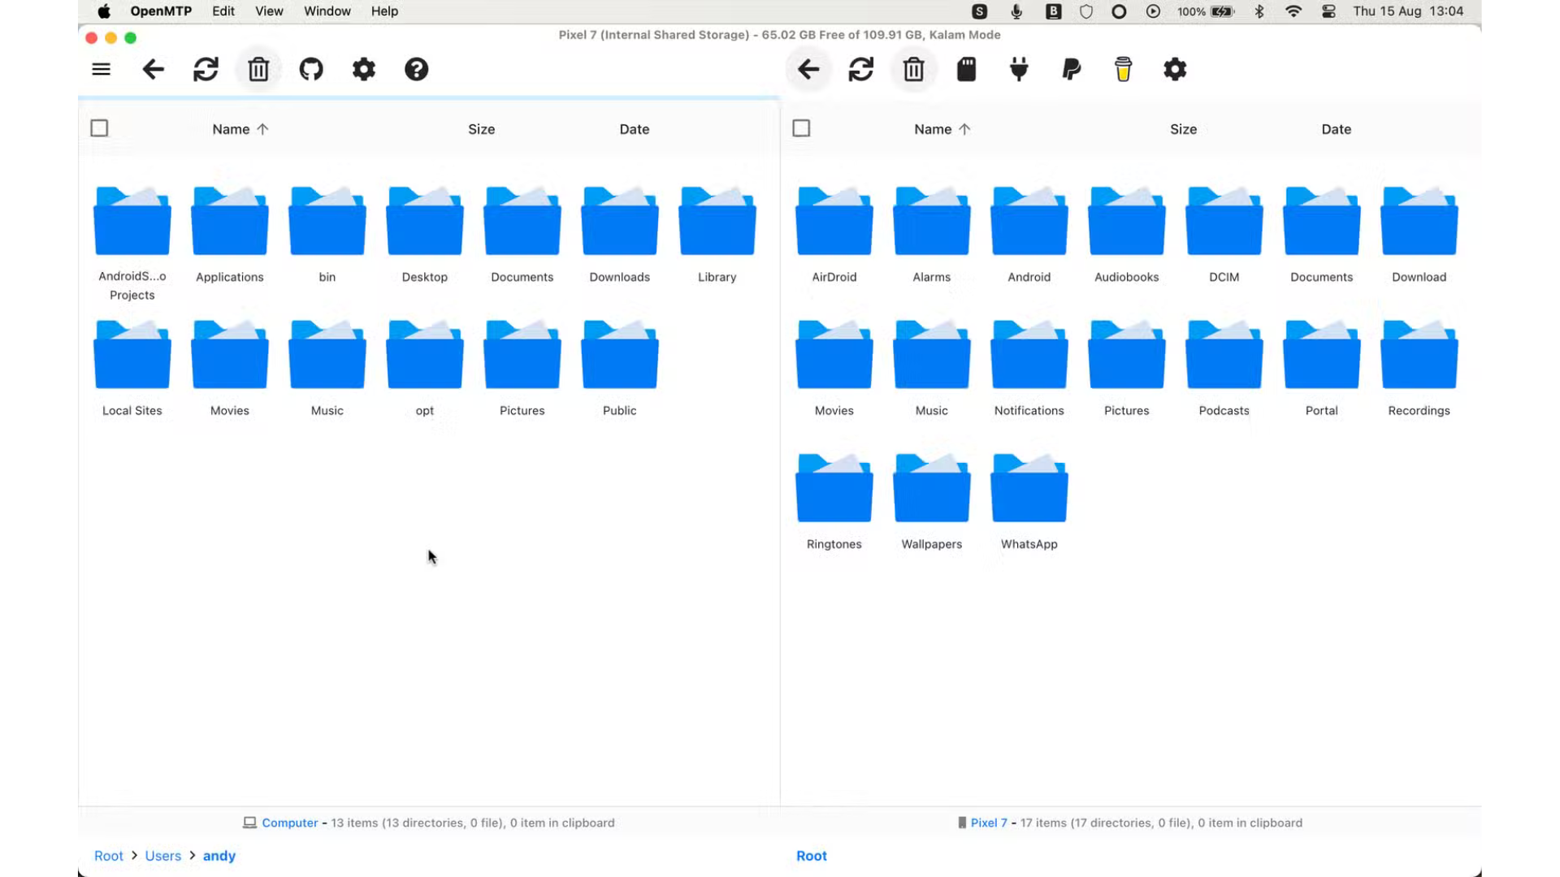
Task: Sort phone pane by Date column
Action: [x=1336, y=129]
